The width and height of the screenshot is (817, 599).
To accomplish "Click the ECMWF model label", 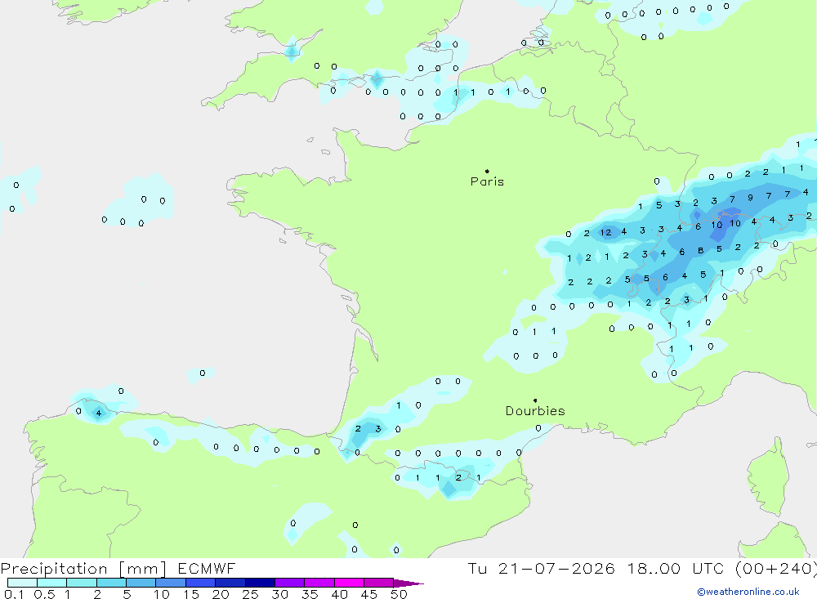I will (x=207, y=569).
